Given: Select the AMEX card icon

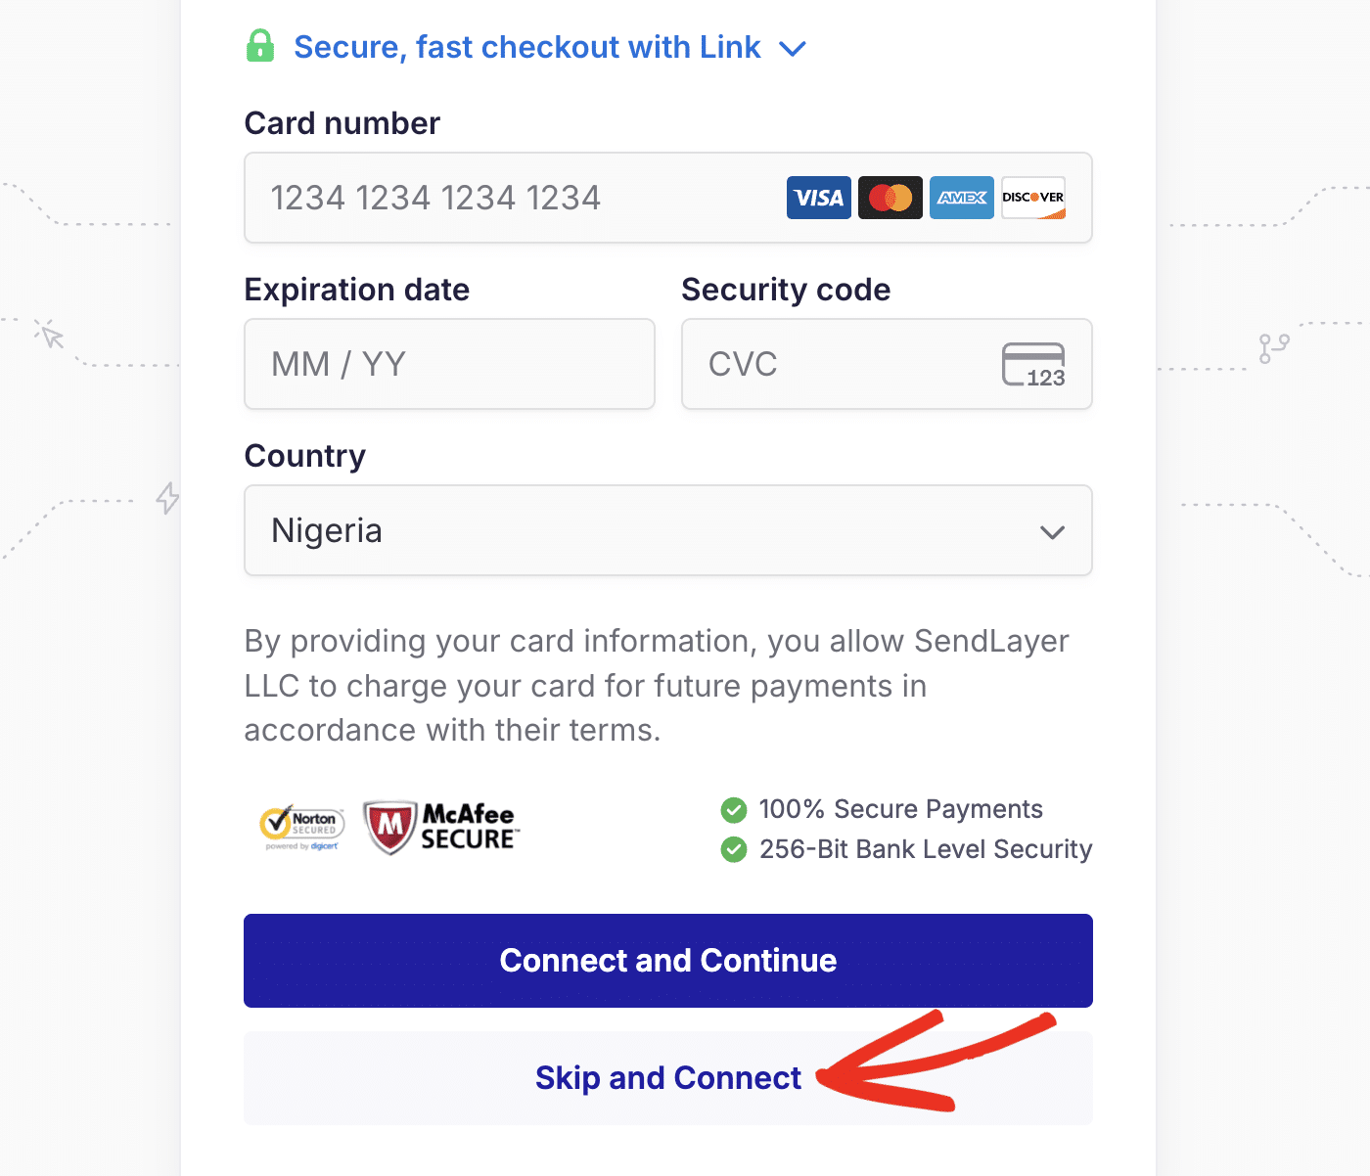Looking at the screenshot, I should (x=961, y=197).
